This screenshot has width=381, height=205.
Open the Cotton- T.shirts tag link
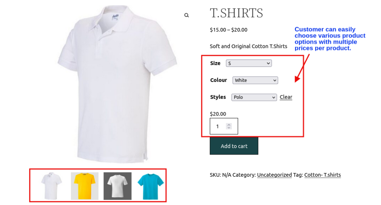(x=323, y=175)
